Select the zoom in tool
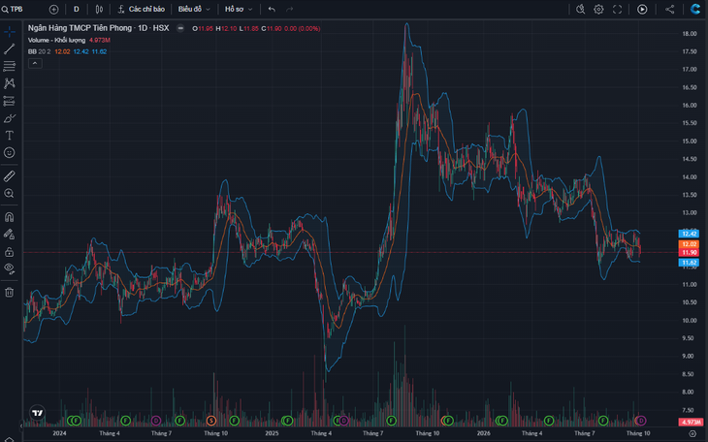The image size is (708, 442). point(9,193)
